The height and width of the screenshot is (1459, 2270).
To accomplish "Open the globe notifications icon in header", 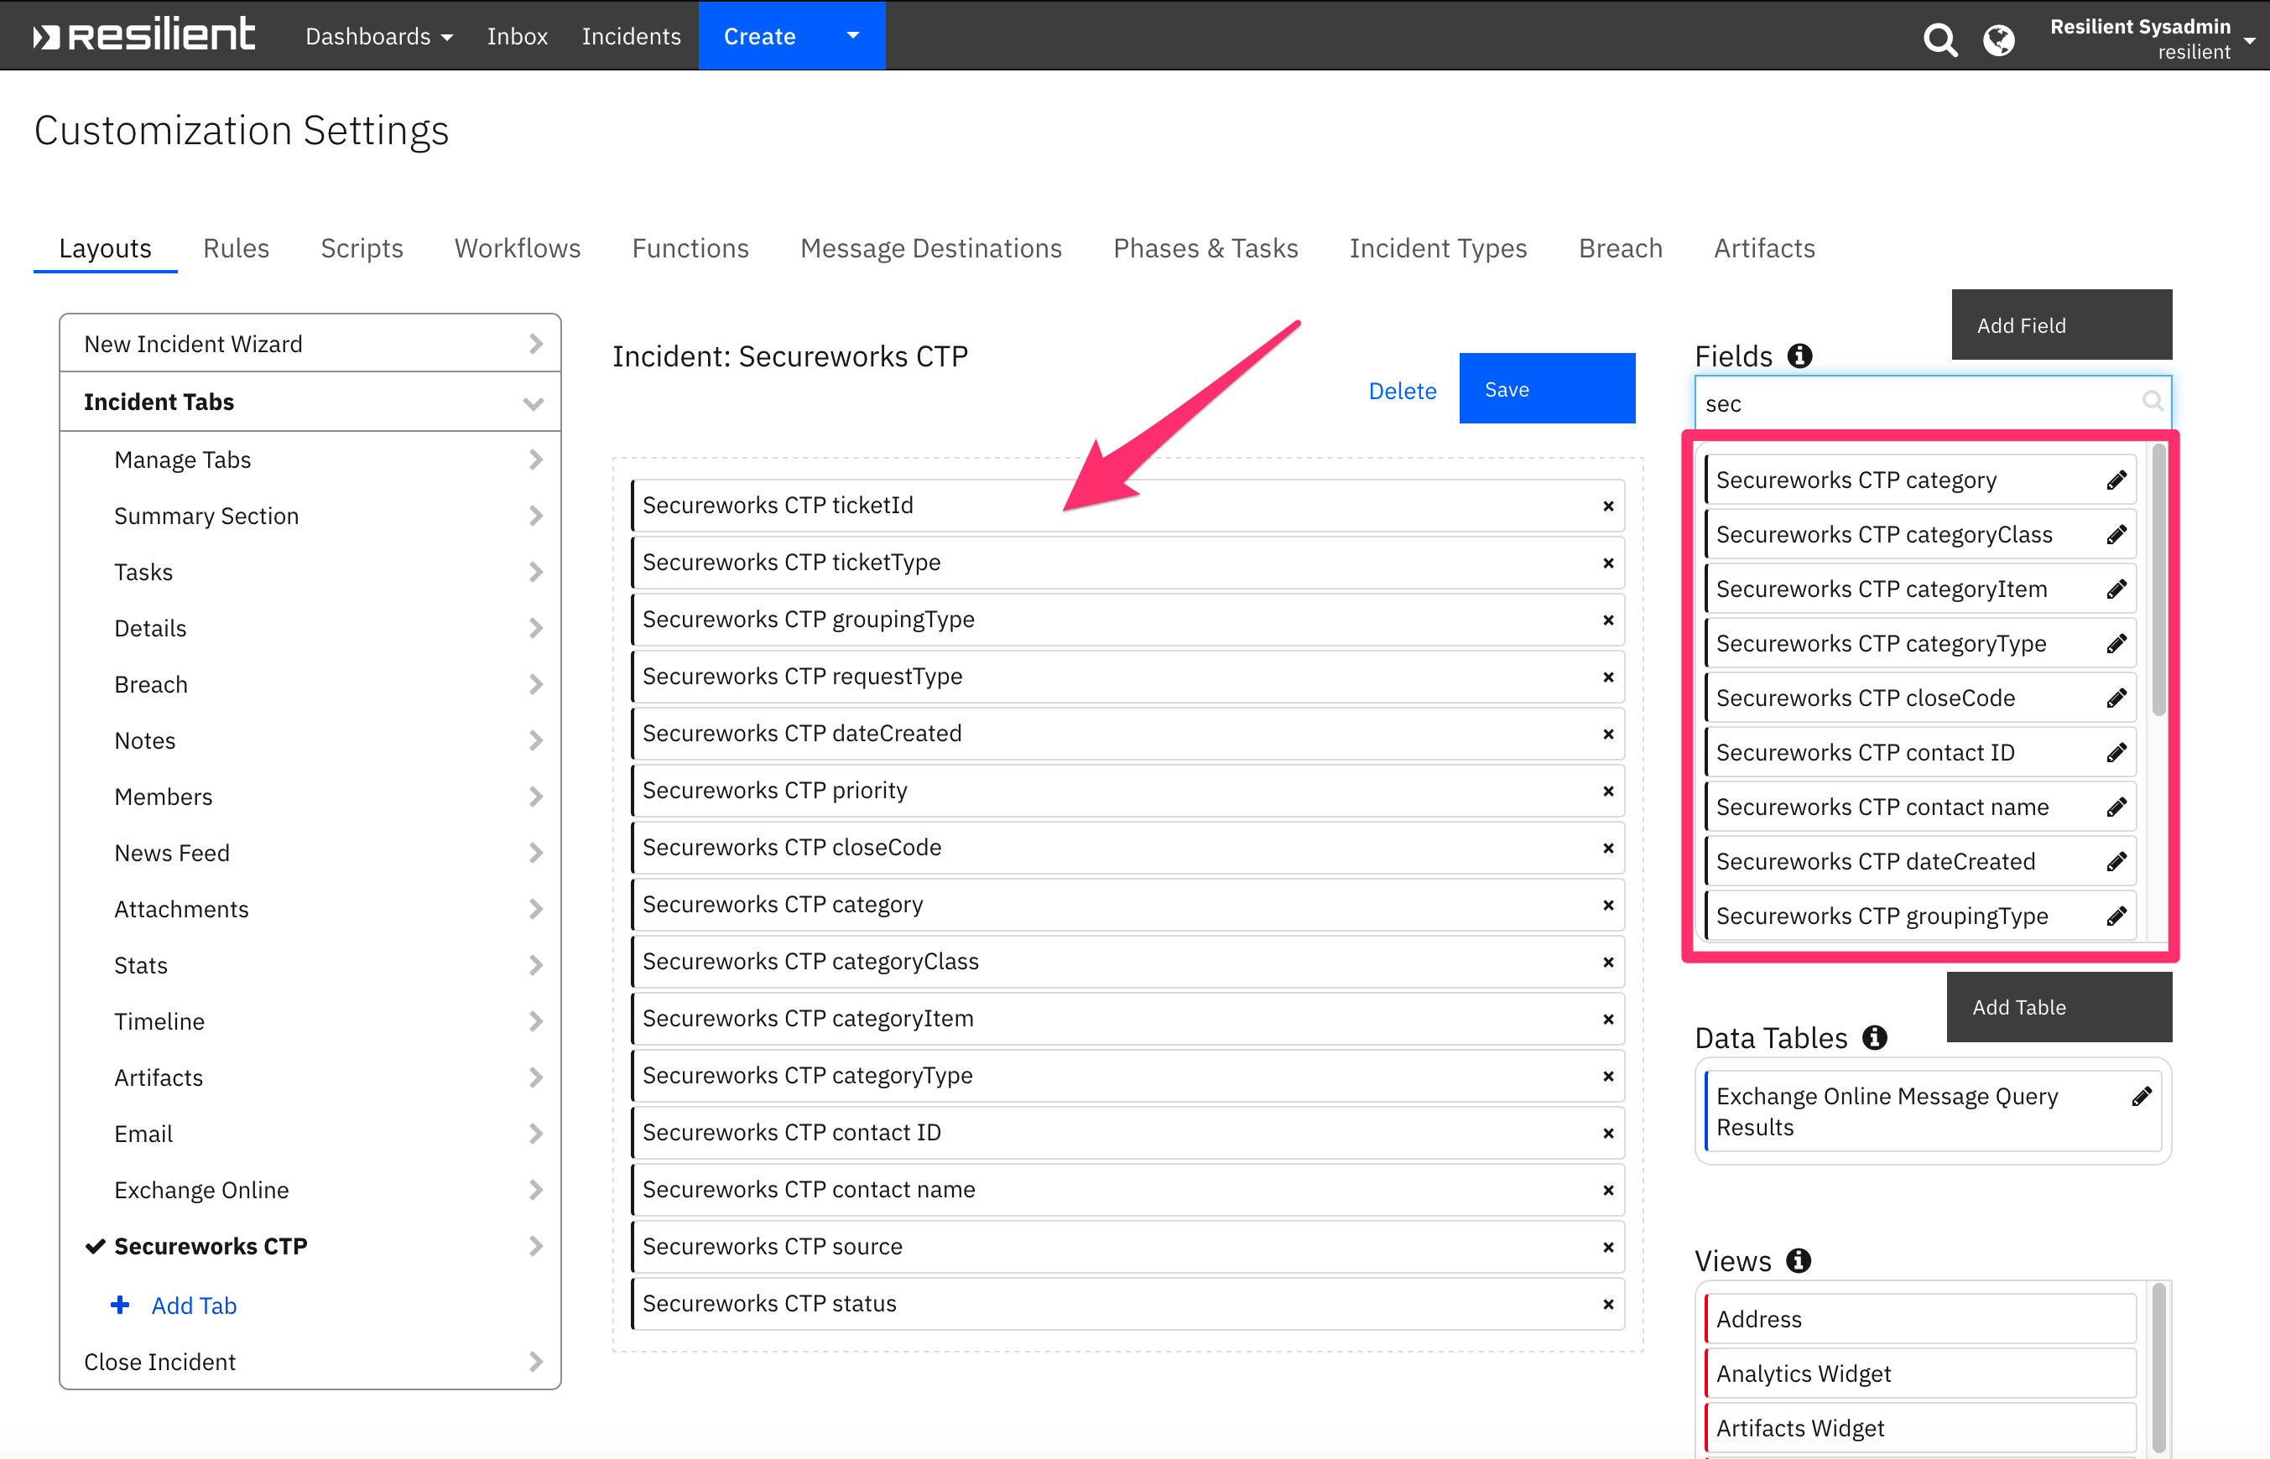I will (x=1999, y=39).
